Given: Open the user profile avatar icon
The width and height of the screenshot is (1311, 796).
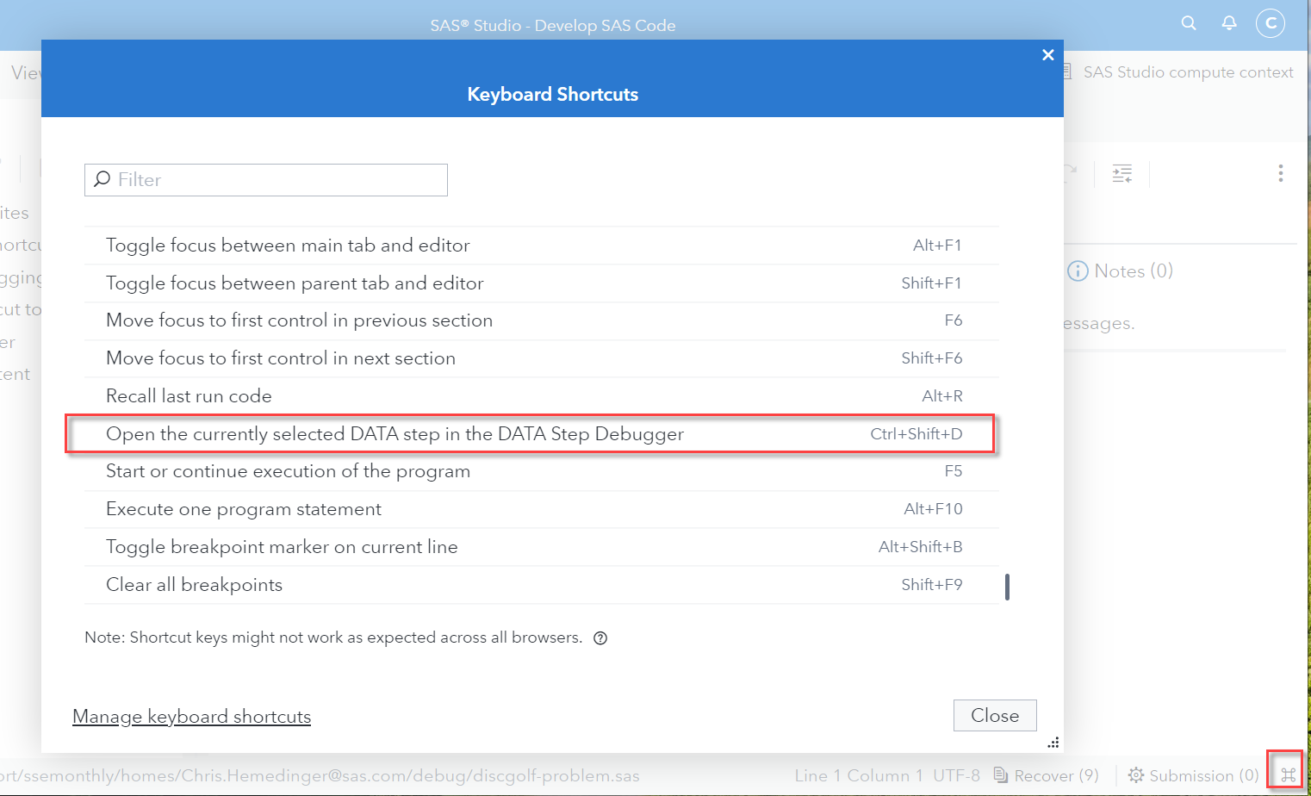Looking at the screenshot, I should [x=1271, y=23].
